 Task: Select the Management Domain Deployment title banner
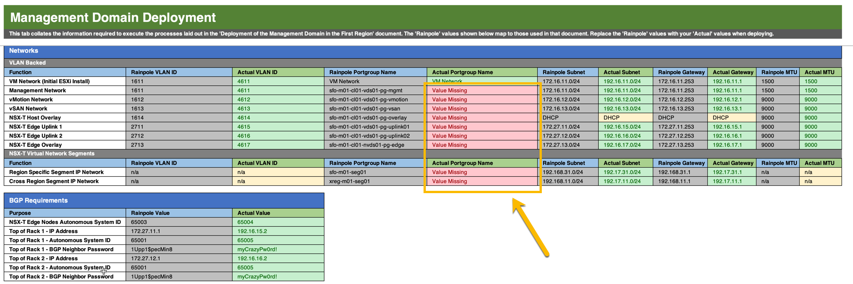click(x=422, y=18)
